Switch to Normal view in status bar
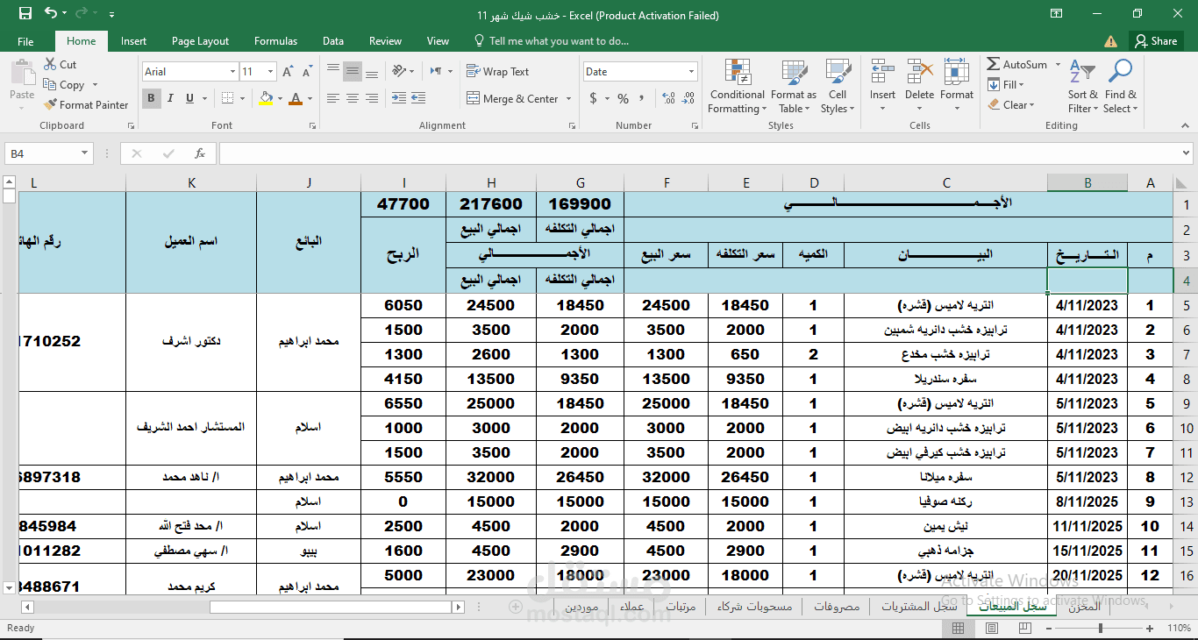 (x=959, y=628)
